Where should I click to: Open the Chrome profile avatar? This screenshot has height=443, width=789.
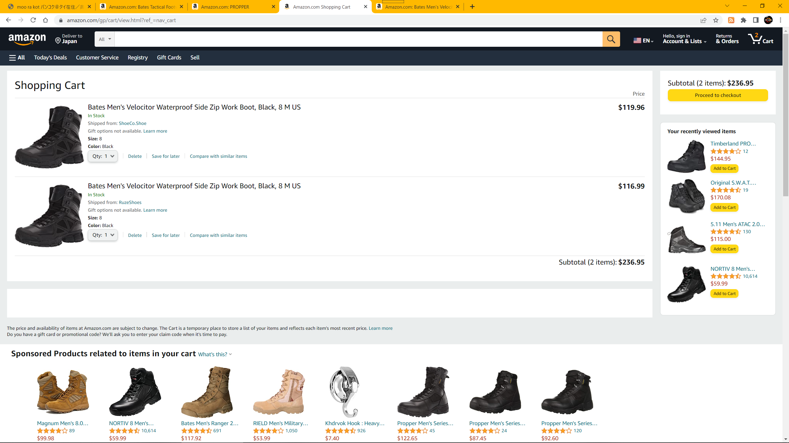768,20
